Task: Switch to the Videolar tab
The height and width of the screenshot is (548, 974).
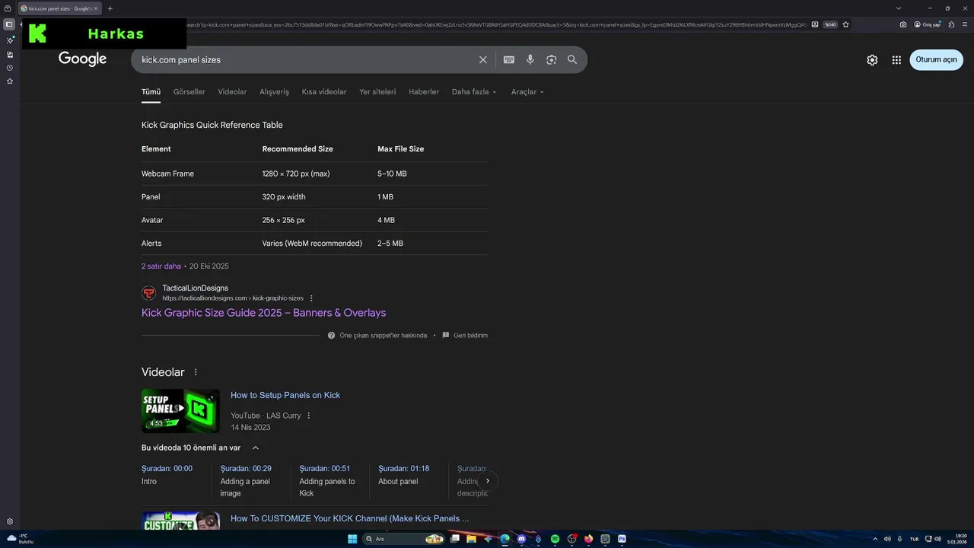Action: click(x=232, y=91)
